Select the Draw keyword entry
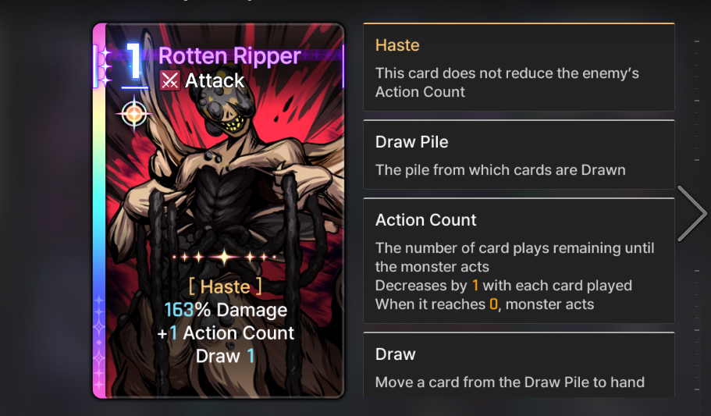The image size is (711, 416). (519, 365)
